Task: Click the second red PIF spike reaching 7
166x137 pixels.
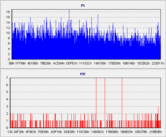Action: (x=105, y=103)
